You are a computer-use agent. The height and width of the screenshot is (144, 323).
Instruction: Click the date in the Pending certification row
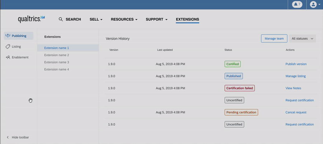click(x=170, y=113)
